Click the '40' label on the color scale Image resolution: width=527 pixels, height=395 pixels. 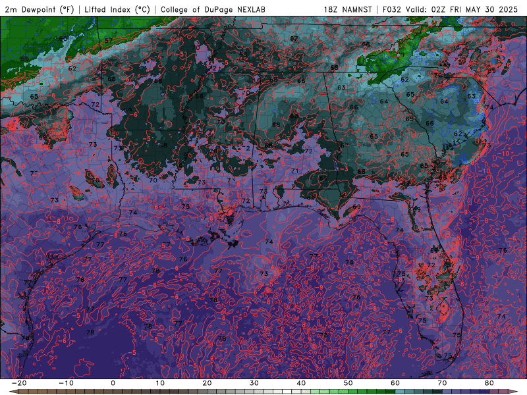[x=301, y=383]
